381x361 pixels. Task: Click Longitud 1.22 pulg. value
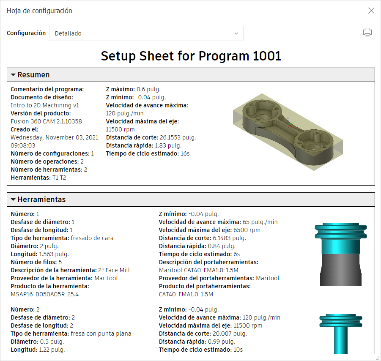click(x=52, y=350)
